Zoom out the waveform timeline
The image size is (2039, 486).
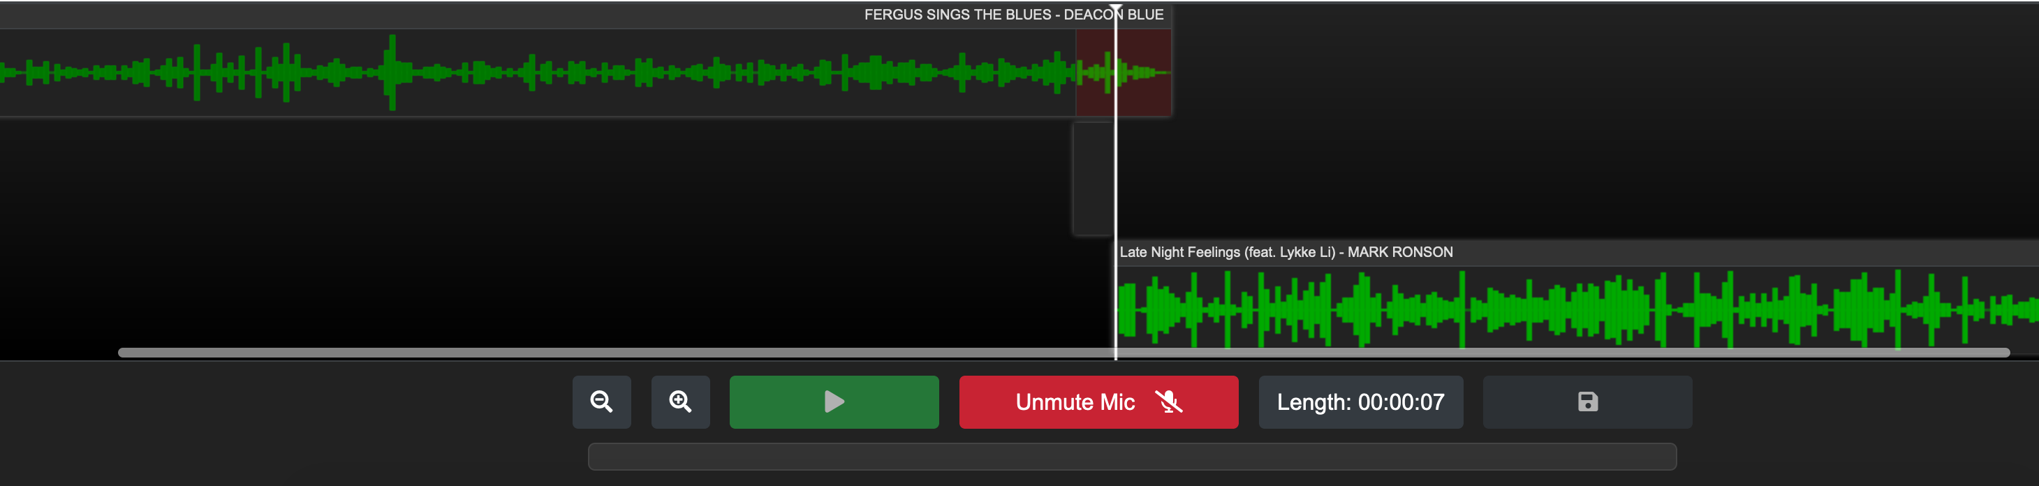tap(601, 402)
